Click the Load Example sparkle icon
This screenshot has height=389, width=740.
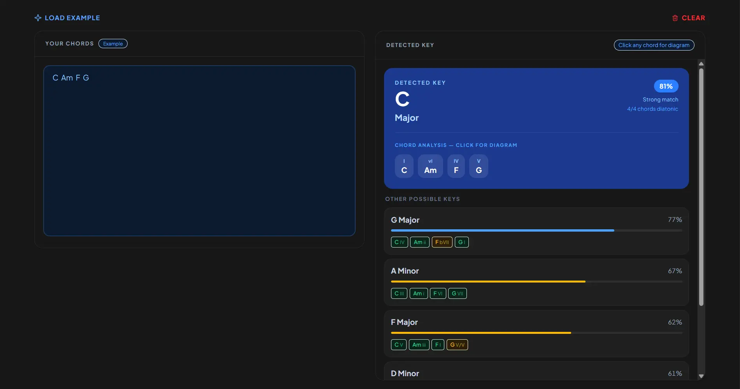(x=38, y=18)
